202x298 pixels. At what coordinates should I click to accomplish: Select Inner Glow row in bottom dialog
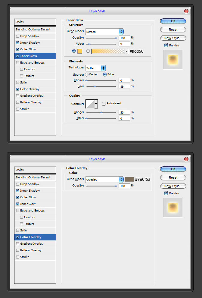coord(35,204)
